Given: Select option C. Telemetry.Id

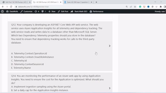Looking at the screenshot, I should click(19, 60).
